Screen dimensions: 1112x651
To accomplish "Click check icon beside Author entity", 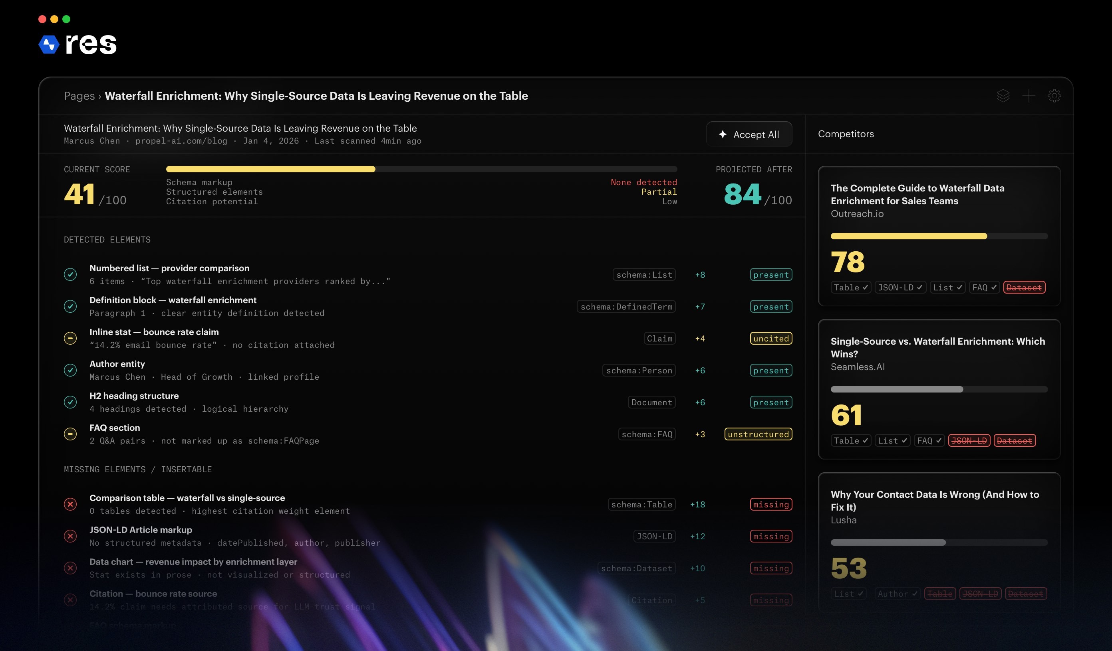I will pos(70,370).
